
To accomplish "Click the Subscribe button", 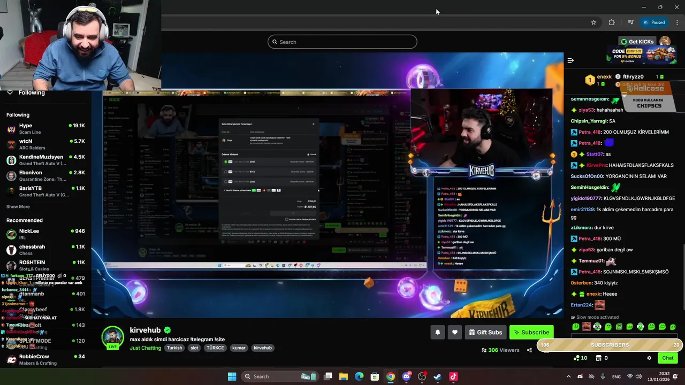I will pyautogui.click(x=531, y=332).
